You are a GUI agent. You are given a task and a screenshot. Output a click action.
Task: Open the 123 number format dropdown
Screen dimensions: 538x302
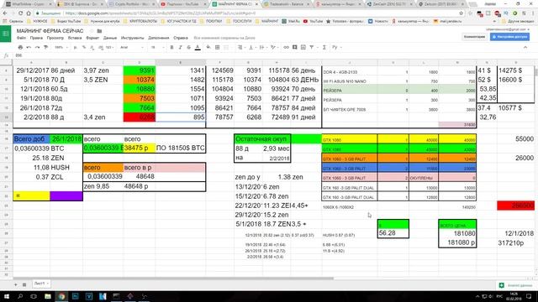click(x=110, y=47)
